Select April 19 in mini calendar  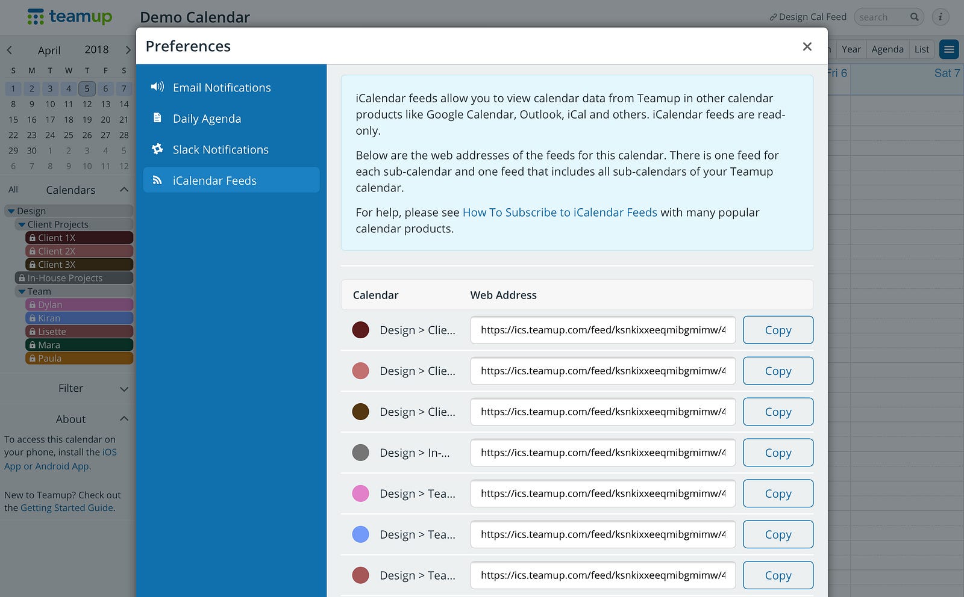87,120
